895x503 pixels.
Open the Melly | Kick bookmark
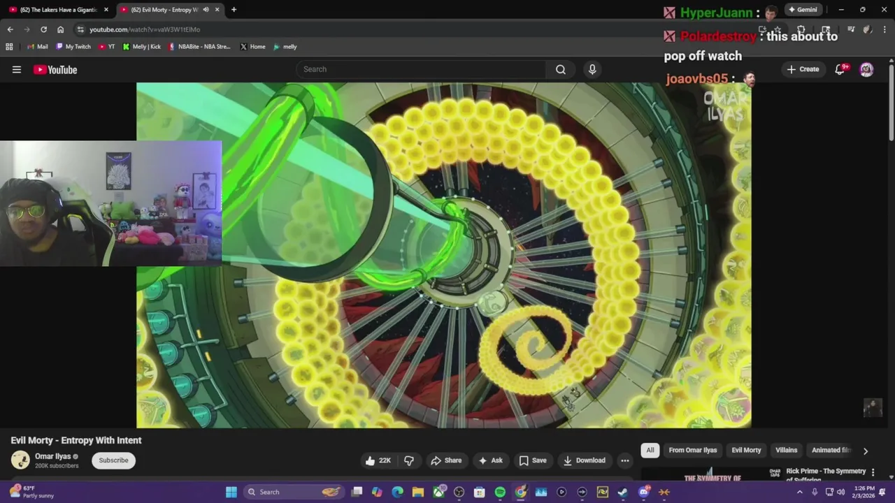[x=141, y=47]
